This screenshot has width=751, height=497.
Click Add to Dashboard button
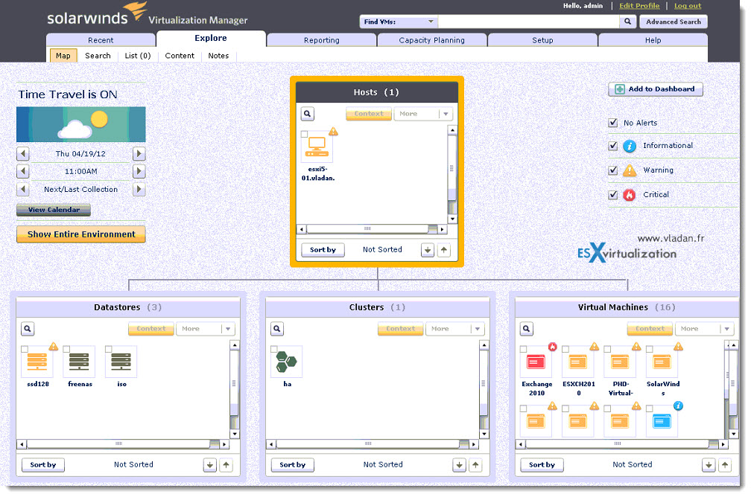(x=655, y=89)
